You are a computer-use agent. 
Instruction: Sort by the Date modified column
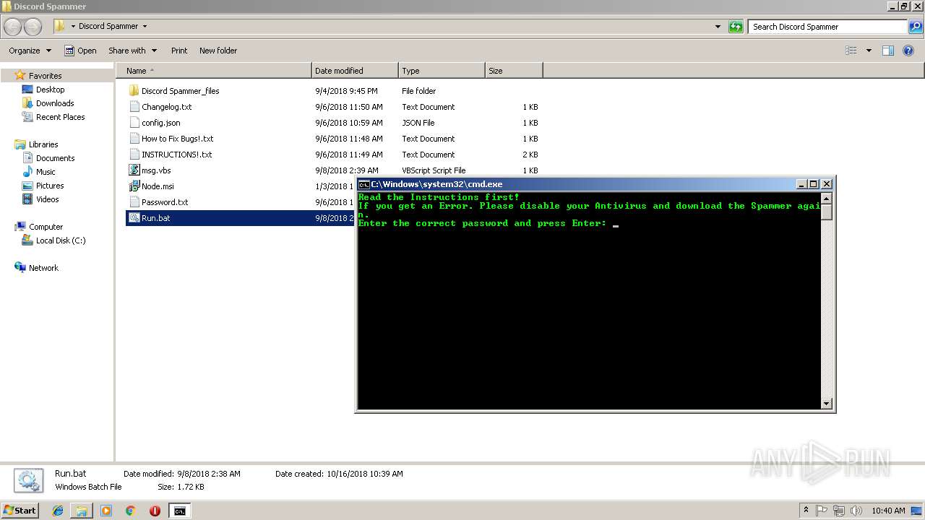click(355, 71)
